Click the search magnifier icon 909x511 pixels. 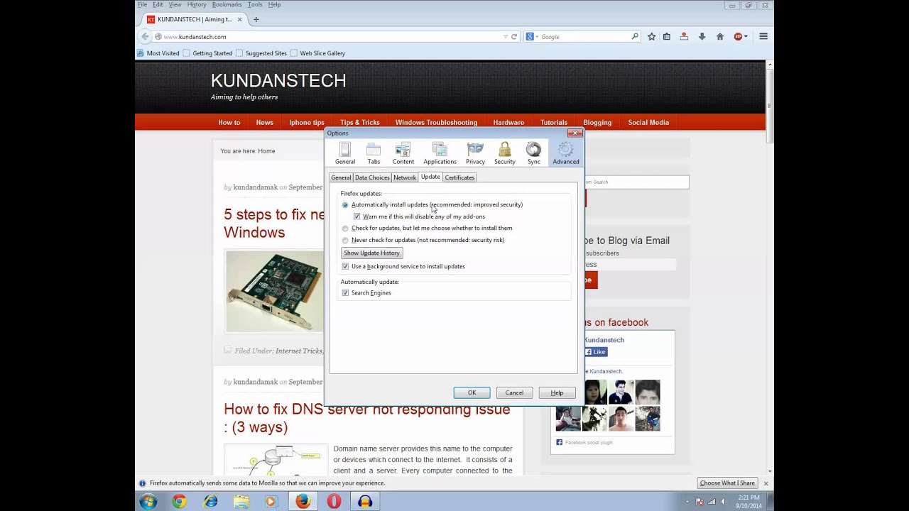tap(635, 36)
